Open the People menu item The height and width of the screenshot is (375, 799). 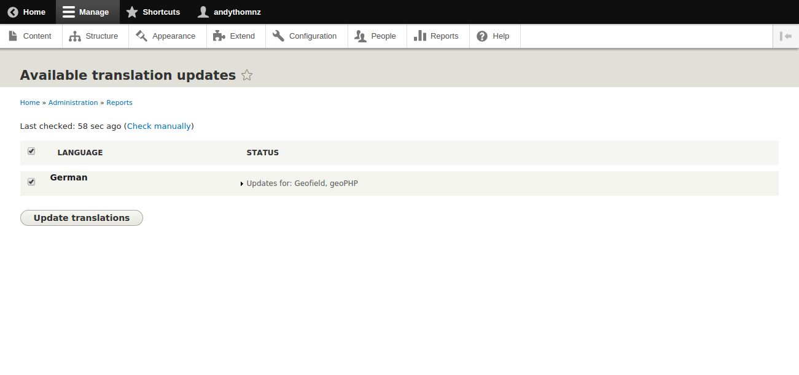377,36
